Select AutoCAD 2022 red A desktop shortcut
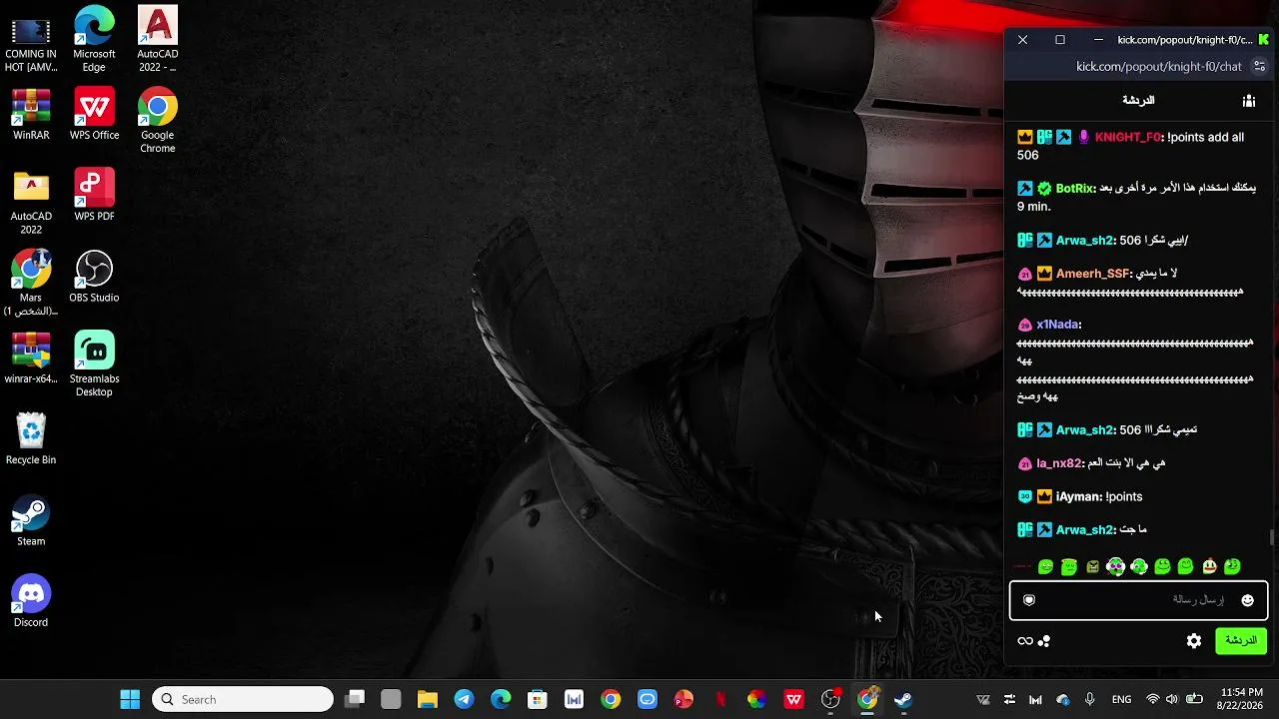Screen dimensions: 1279x719 click(157, 40)
